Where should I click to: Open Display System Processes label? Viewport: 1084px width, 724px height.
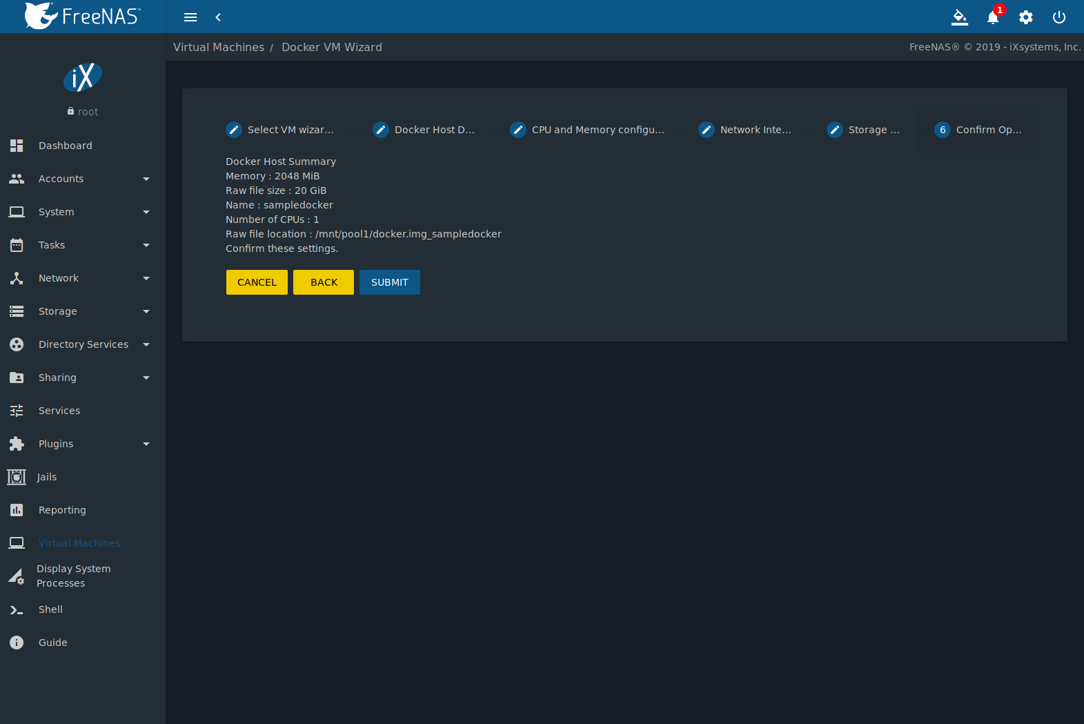tap(74, 576)
